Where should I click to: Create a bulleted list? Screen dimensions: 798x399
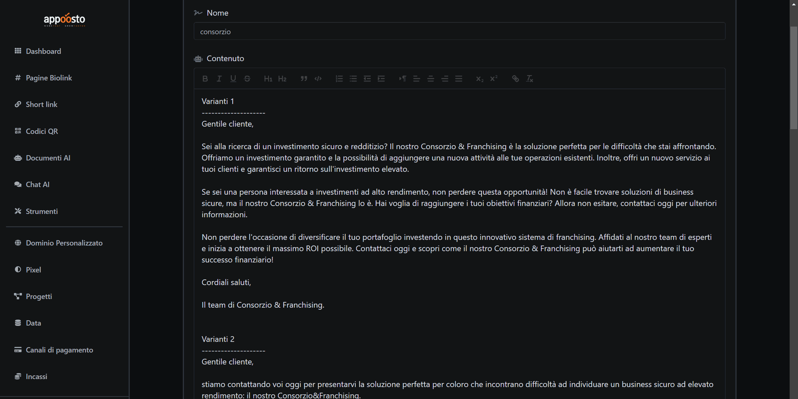[x=353, y=79]
